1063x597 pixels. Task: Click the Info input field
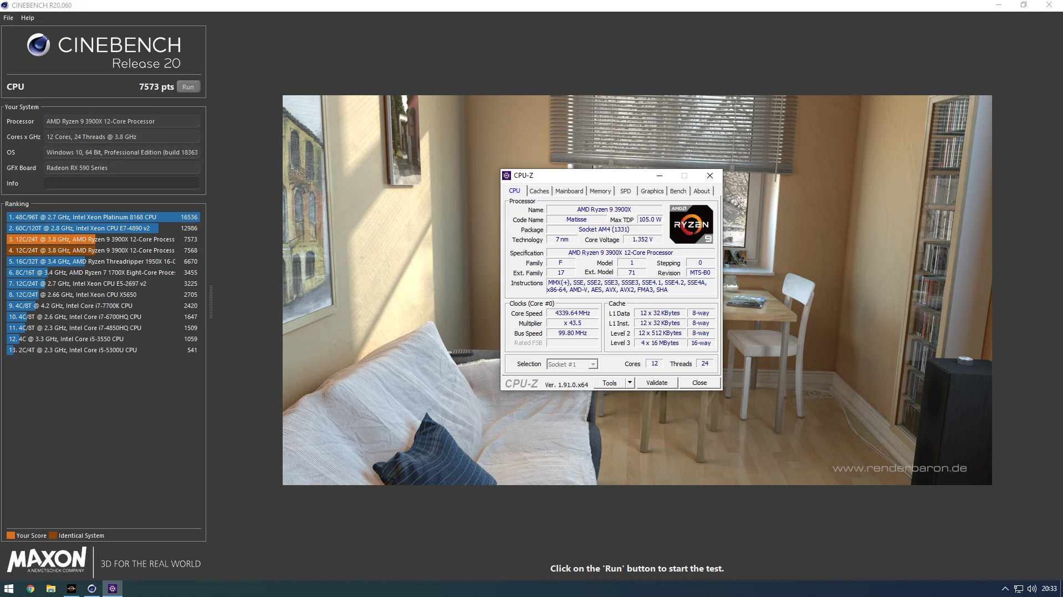122,183
